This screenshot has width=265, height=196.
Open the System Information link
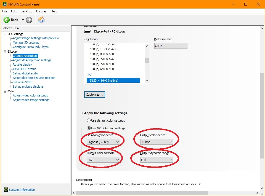point(22,190)
